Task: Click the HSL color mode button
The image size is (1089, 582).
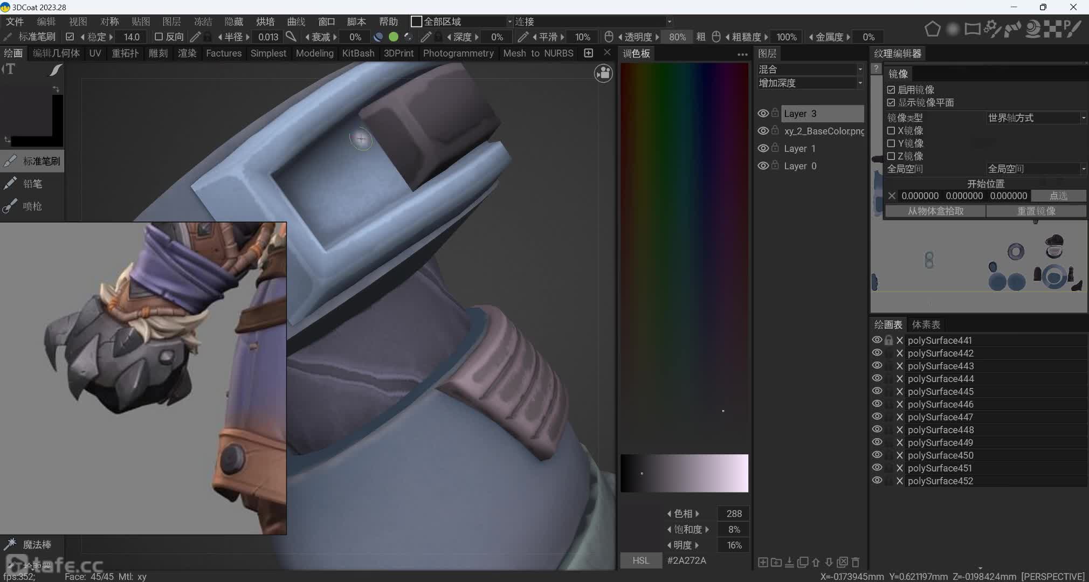Action: (x=641, y=561)
